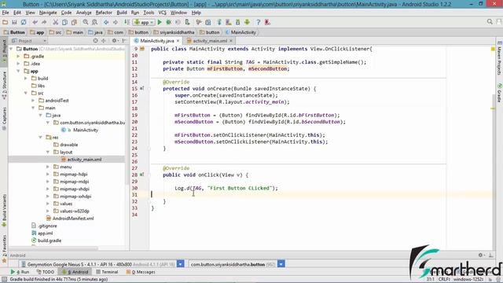Expand the .gradle folder node

[x=19, y=56]
